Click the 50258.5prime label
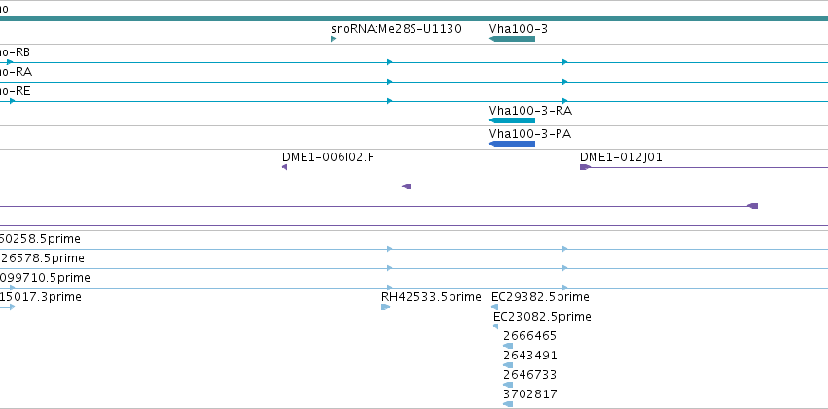The width and height of the screenshot is (828, 409). [x=40, y=239]
